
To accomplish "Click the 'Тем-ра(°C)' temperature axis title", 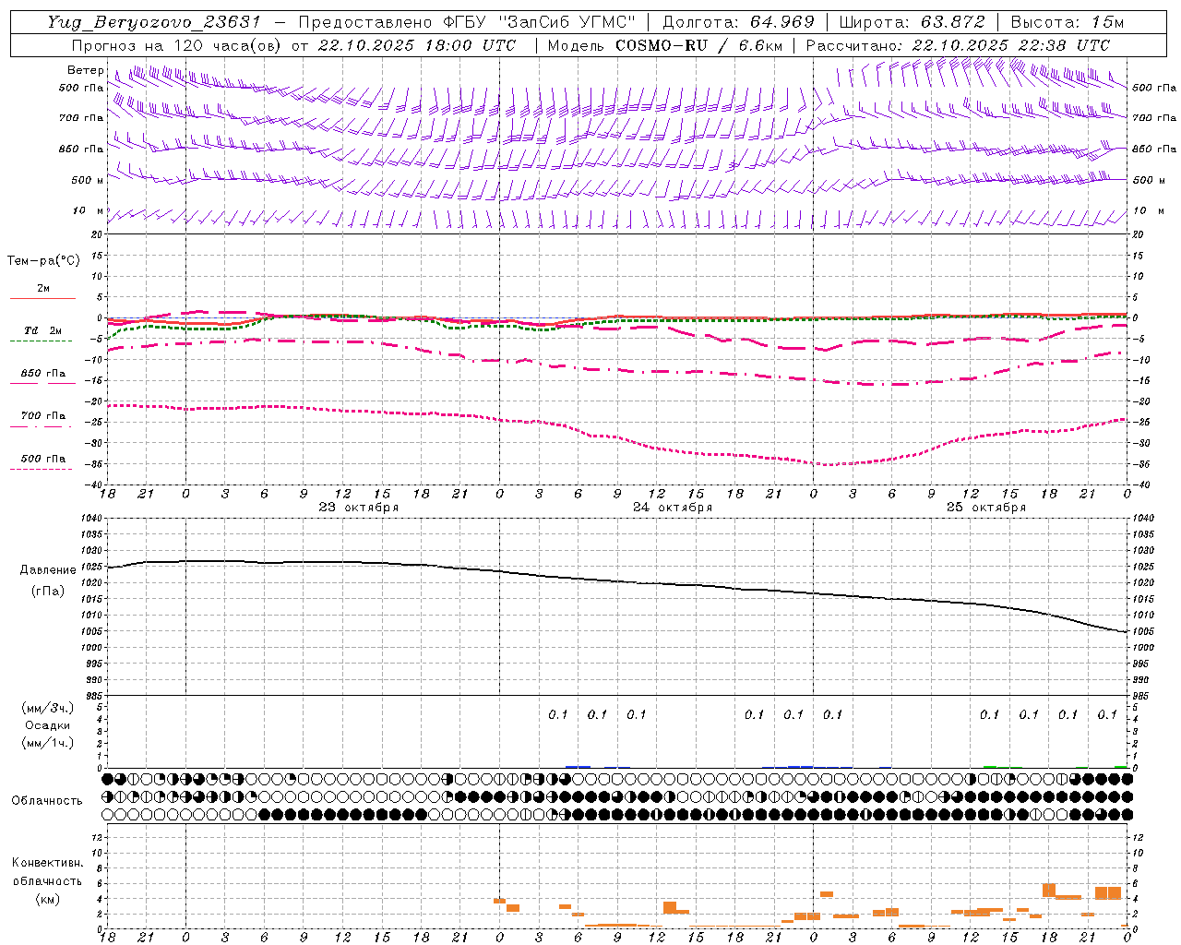I will pyautogui.click(x=43, y=261).
